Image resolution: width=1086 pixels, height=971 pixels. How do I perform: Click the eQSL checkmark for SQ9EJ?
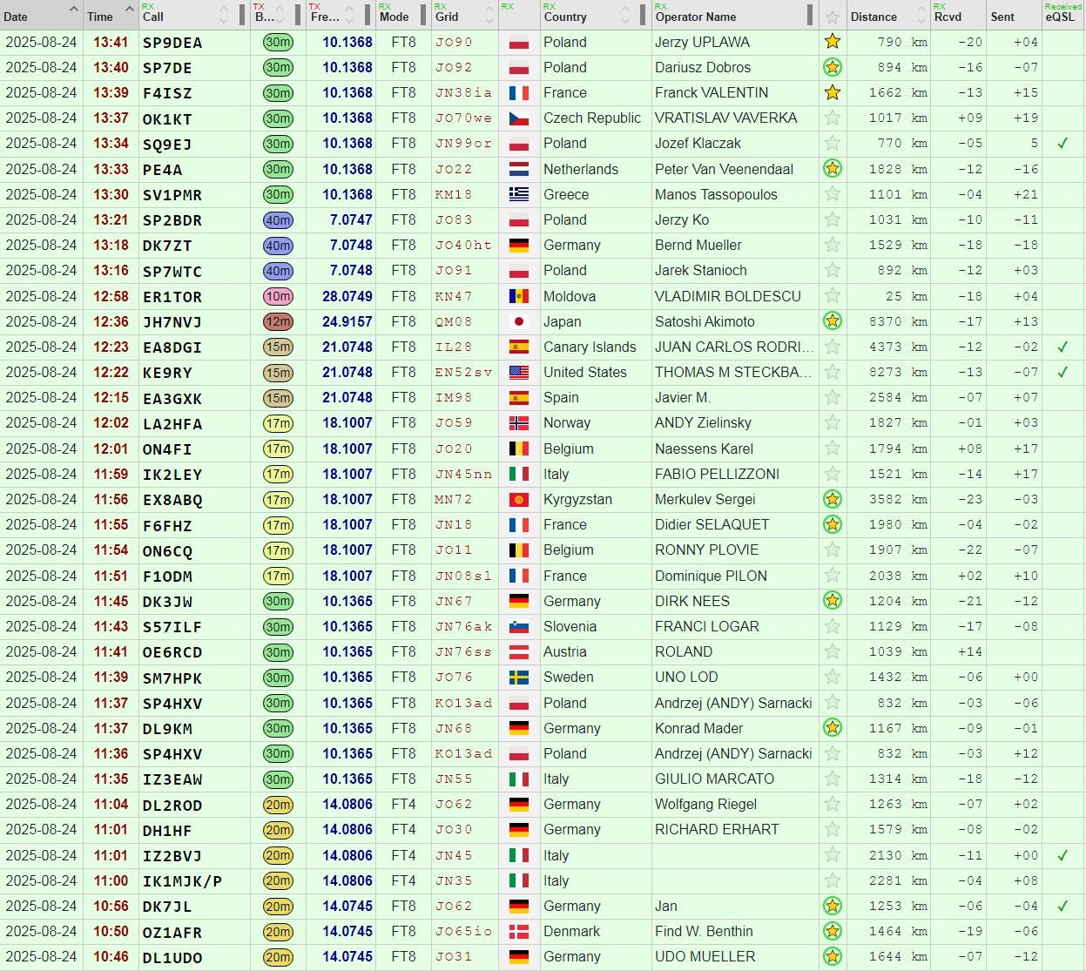point(1062,144)
